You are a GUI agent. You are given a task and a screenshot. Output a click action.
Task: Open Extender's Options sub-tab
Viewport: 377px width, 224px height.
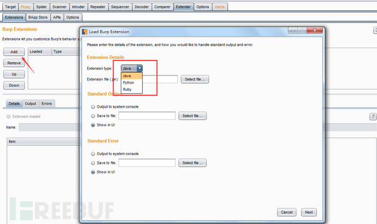[73, 17]
